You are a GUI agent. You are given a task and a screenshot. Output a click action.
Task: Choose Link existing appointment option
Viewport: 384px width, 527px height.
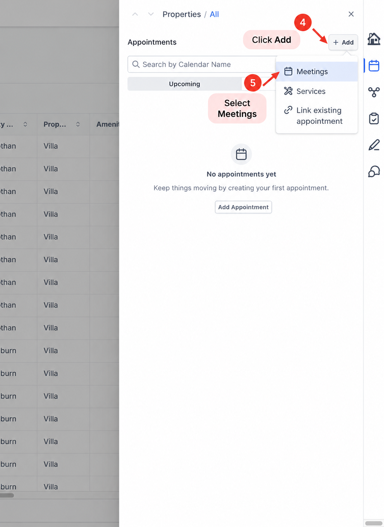317,116
